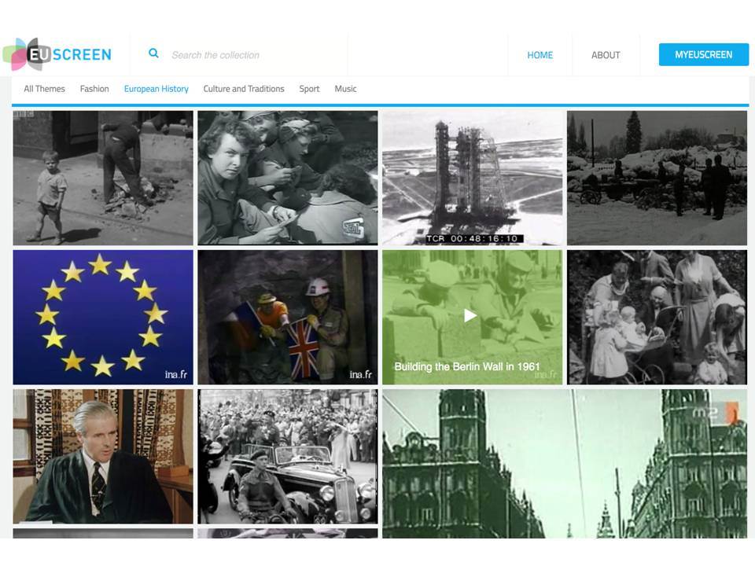The image size is (755, 566).
Task: Open the tunnel workers with flags thumbnail
Action: [288, 317]
